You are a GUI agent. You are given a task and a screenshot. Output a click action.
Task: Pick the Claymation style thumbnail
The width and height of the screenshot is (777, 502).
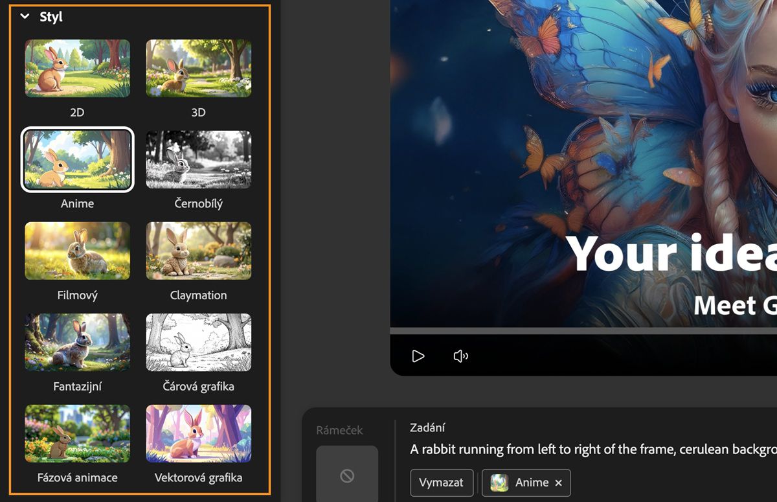pyautogui.click(x=198, y=251)
